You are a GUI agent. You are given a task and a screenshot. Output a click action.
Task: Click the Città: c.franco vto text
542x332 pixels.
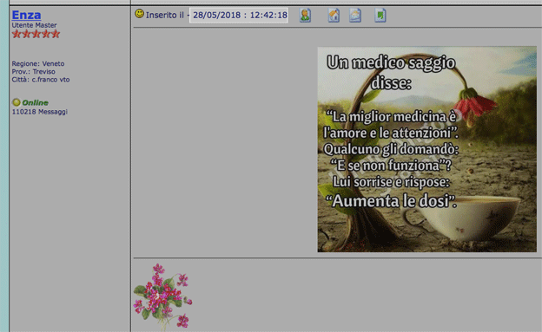coord(41,80)
